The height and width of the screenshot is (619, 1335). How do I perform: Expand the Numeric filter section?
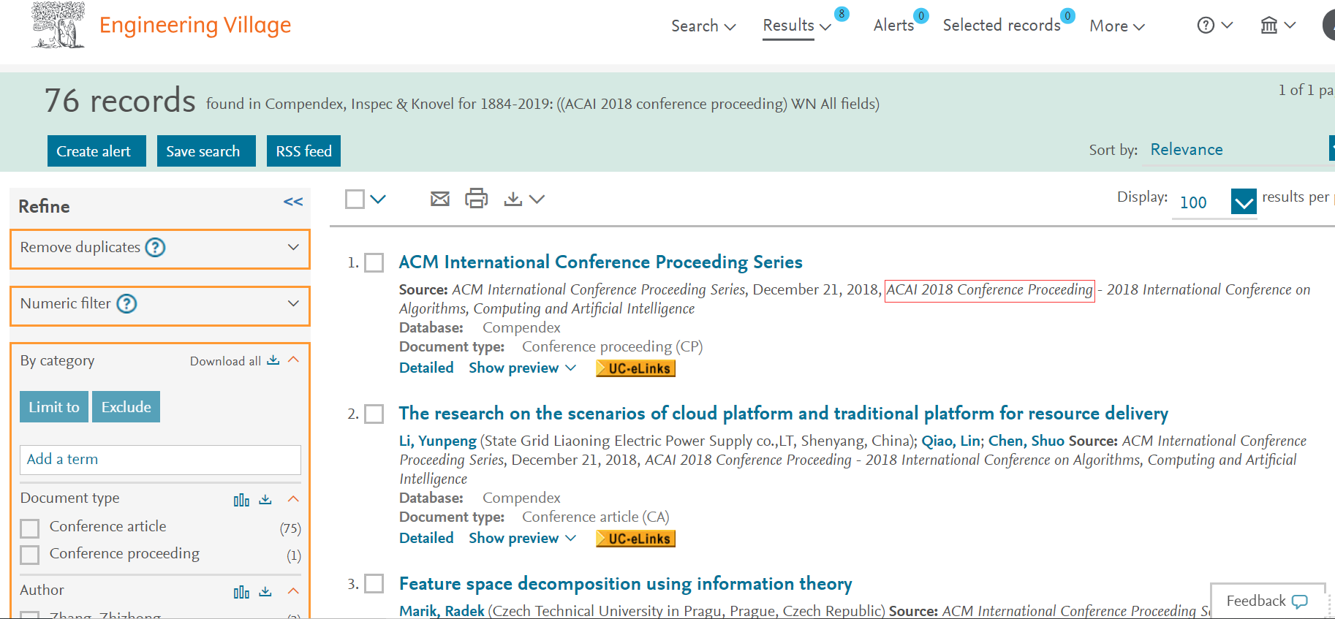[x=293, y=303]
